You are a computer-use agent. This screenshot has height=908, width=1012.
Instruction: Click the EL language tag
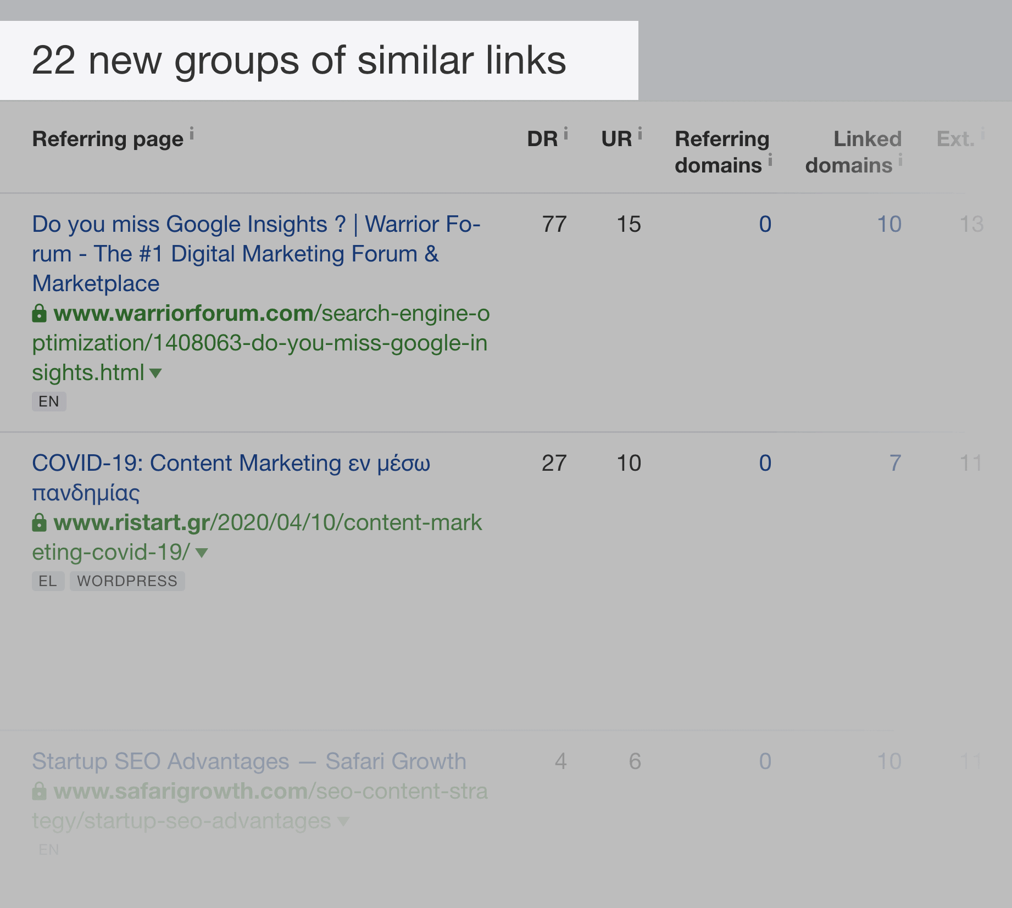point(48,581)
